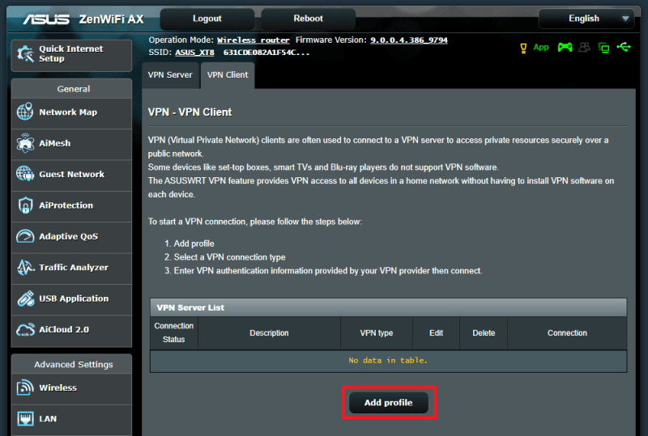The image size is (648, 436).
Task: Switch to the VPN Server tab
Action: pos(170,75)
